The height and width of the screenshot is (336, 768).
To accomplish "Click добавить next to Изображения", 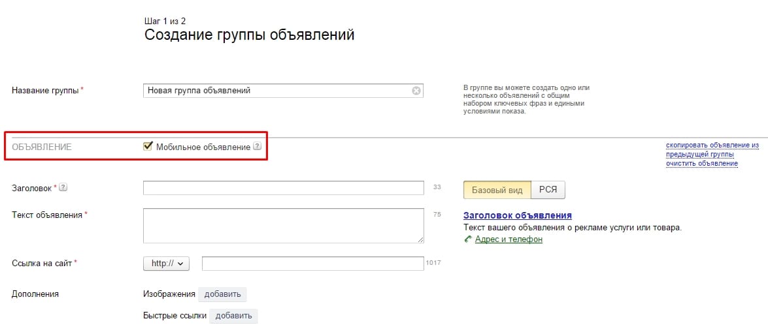I will (222, 294).
